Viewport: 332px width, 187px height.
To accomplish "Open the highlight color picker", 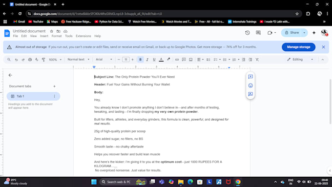I will 168,59.
